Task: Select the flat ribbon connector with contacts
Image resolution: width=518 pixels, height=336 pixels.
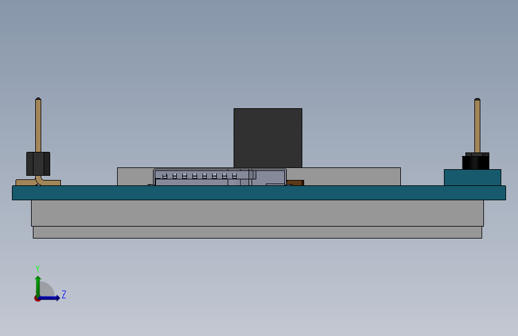Action: 220,177
